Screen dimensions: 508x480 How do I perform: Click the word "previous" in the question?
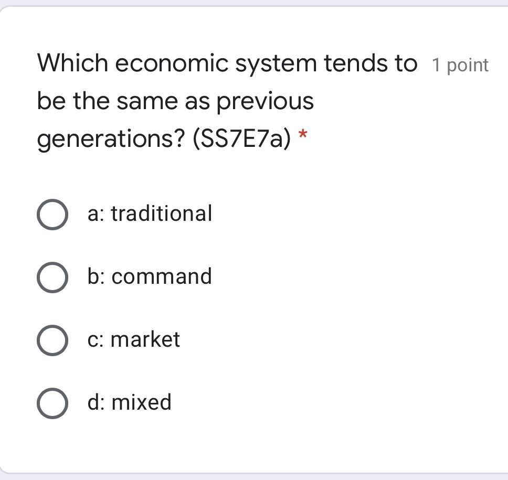(x=265, y=101)
